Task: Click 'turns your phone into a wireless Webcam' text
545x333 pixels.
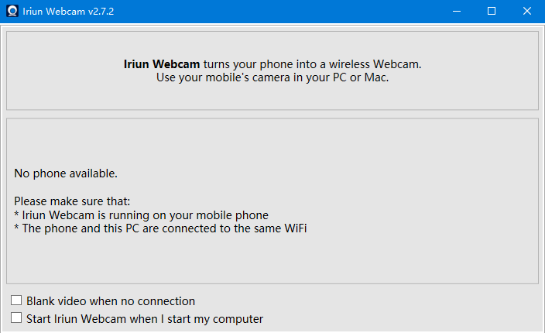Action: click(312, 64)
